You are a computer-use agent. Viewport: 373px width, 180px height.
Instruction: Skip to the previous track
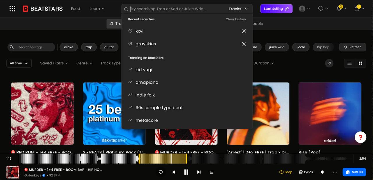tap(173, 172)
